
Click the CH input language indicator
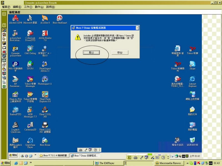(x=129, y=157)
